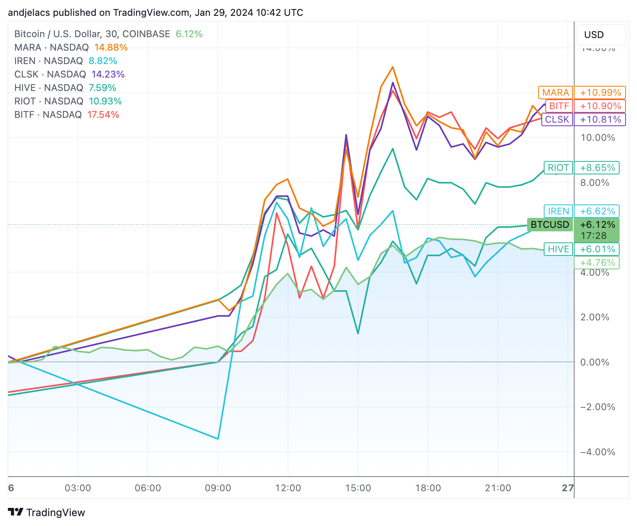Viewport: 637px width, 526px height.
Task: Click the IREN 8.82% legend value
Action: pyautogui.click(x=103, y=61)
